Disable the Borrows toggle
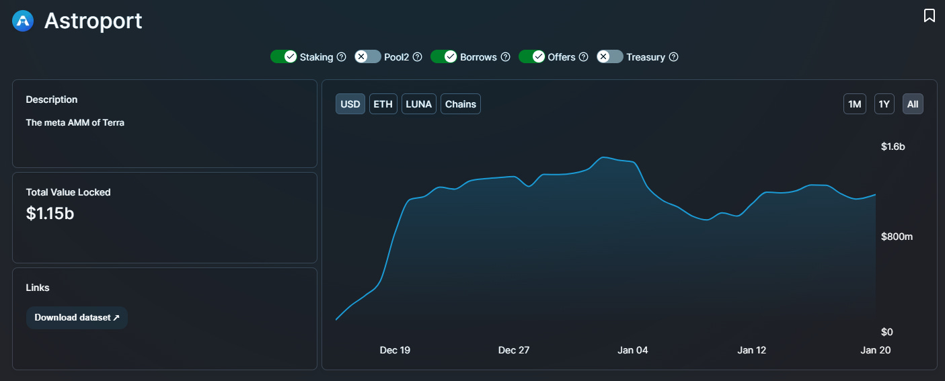 coord(444,56)
